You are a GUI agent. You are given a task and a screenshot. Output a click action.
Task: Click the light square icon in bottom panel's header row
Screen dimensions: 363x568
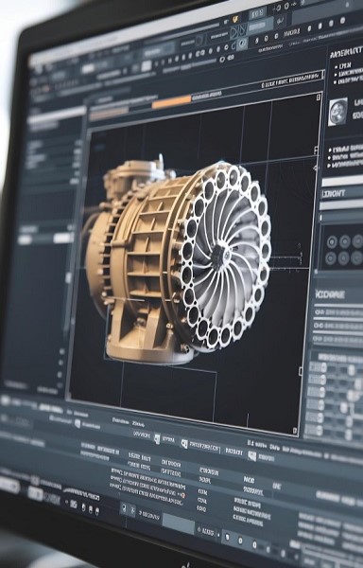click(252, 455)
